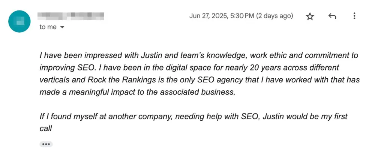Open the three-dot More options menu

[354, 16]
